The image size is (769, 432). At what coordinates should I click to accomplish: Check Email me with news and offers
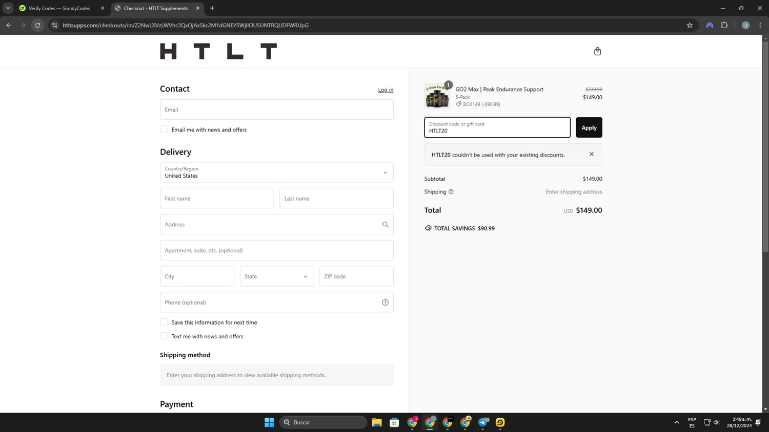(x=164, y=129)
